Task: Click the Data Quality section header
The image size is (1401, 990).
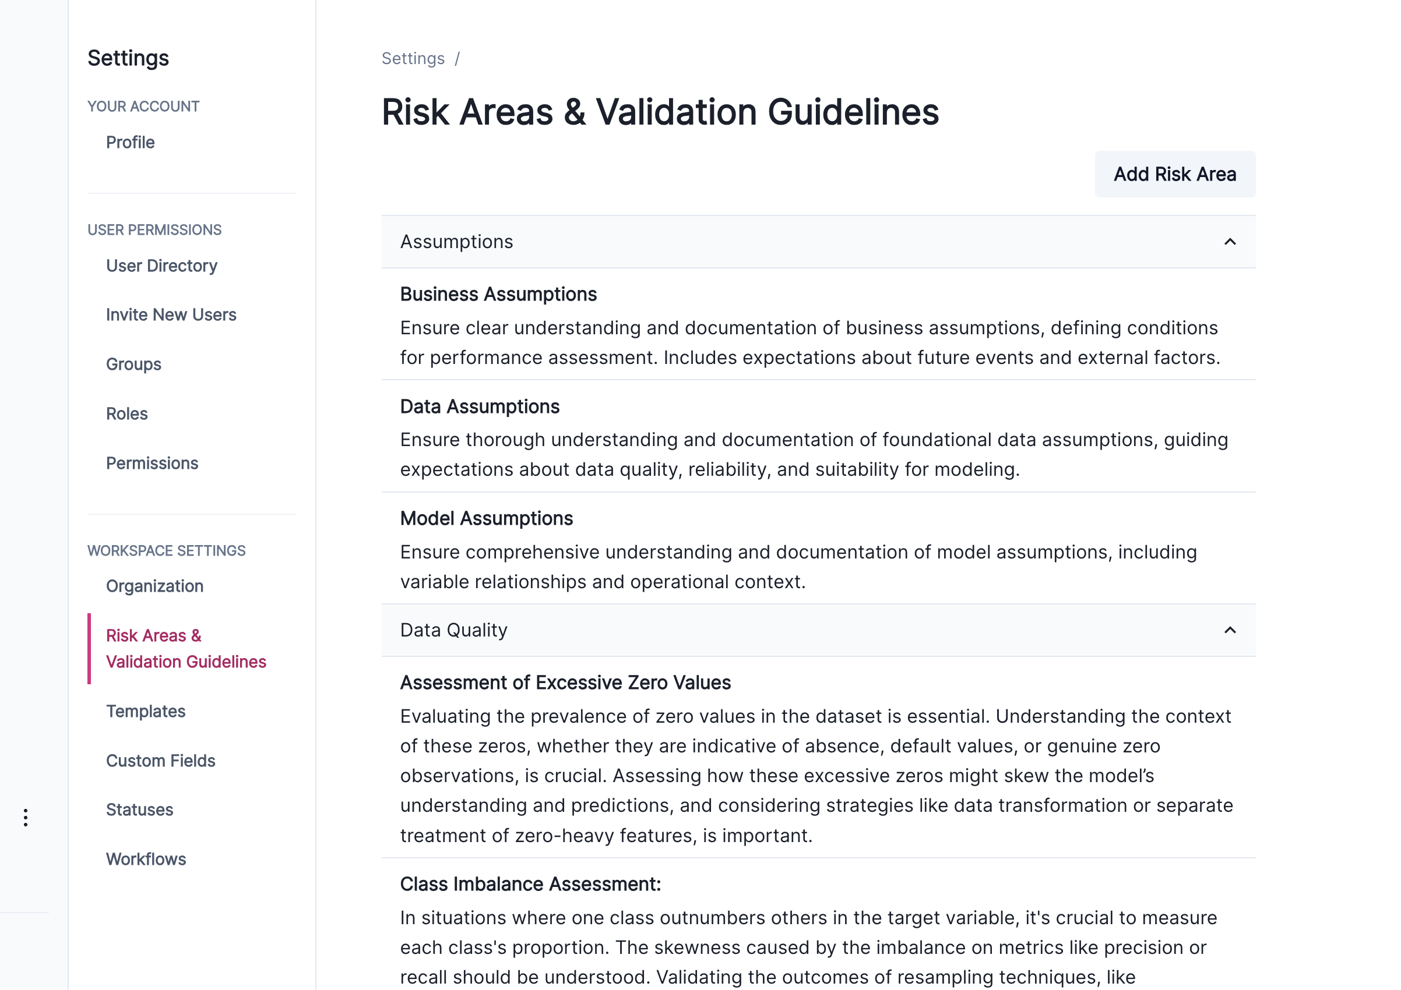Action: [x=453, y=630]
